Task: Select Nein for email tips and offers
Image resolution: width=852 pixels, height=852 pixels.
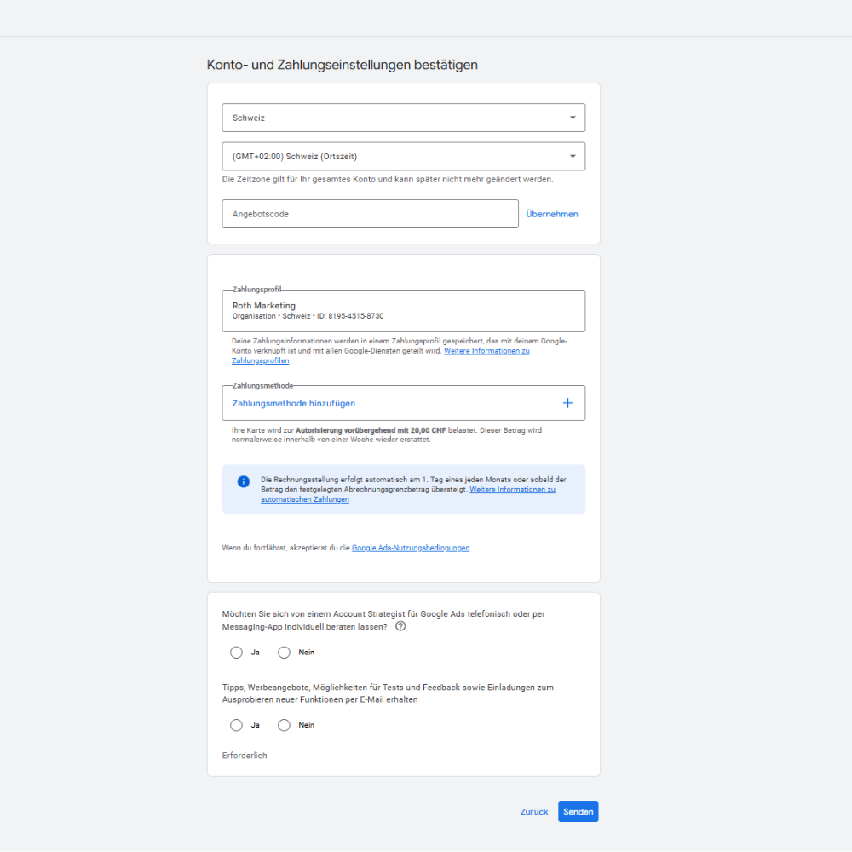Action: tap(285, 725)
